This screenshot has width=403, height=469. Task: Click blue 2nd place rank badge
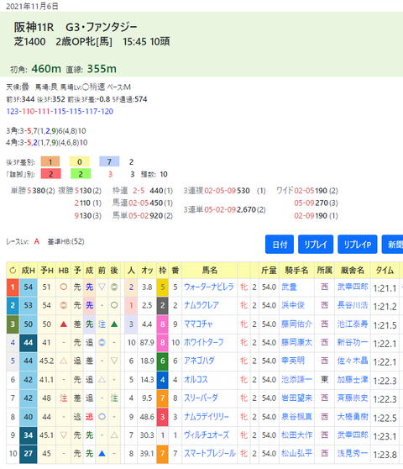13,305
